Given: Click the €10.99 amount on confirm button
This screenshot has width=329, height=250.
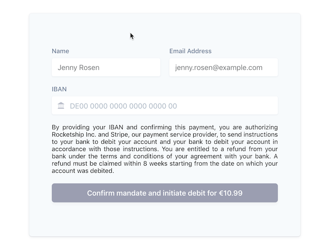Looking at the screenshot, I should pos(231,193).
